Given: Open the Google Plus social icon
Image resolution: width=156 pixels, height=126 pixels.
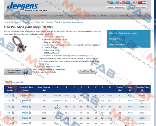Looking at the screenshot, I should pos(123,3).
